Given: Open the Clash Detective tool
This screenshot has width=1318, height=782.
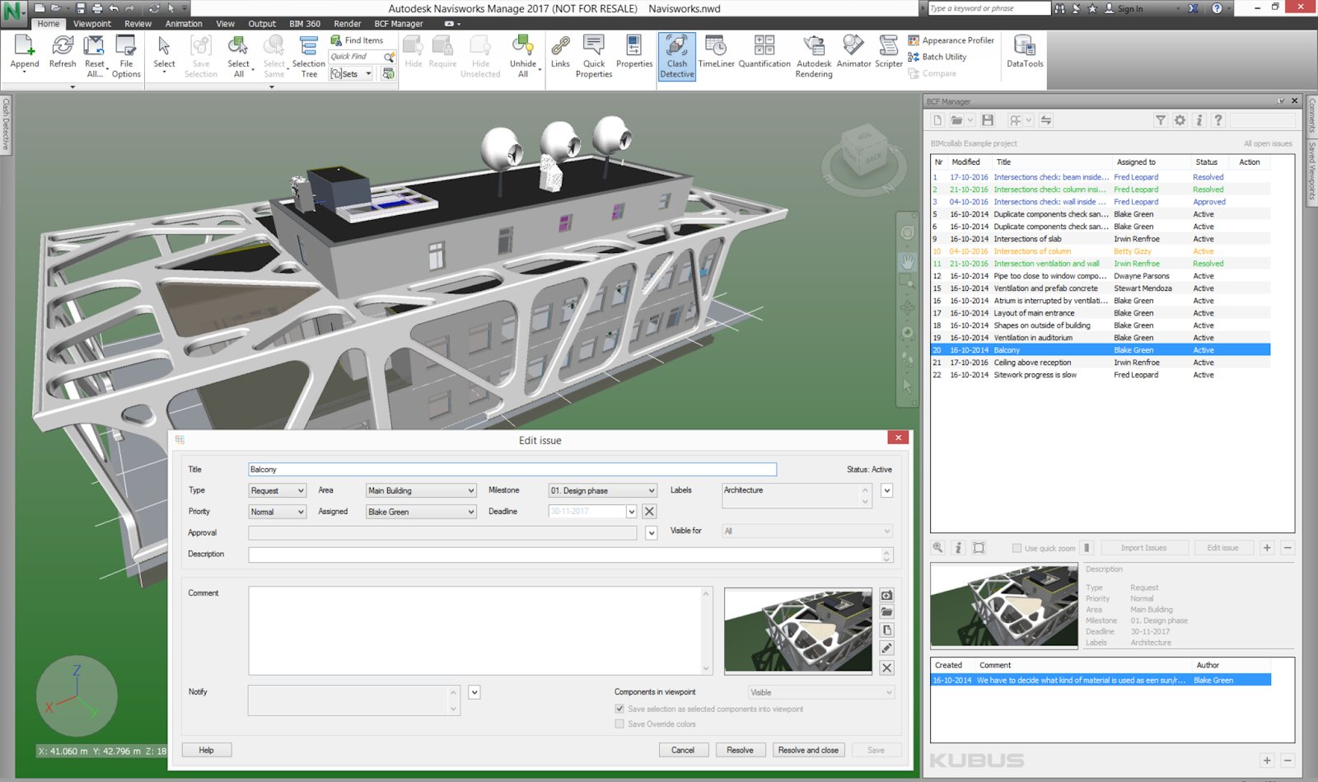Looking at the screenshot, I should click(676, 56).
